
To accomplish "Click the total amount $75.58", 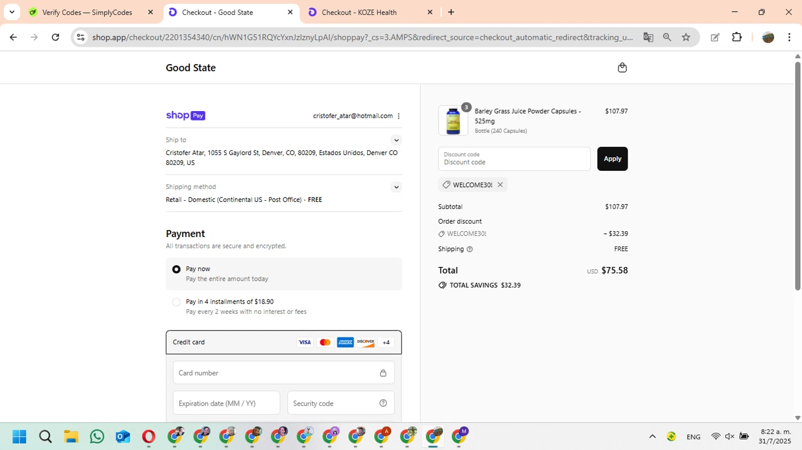I will [615, 271].
